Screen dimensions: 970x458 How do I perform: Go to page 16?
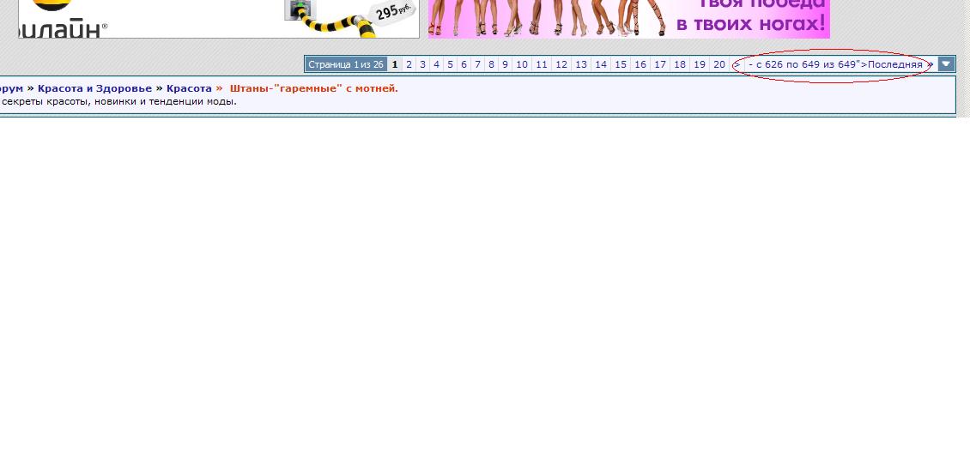point(640,64)
